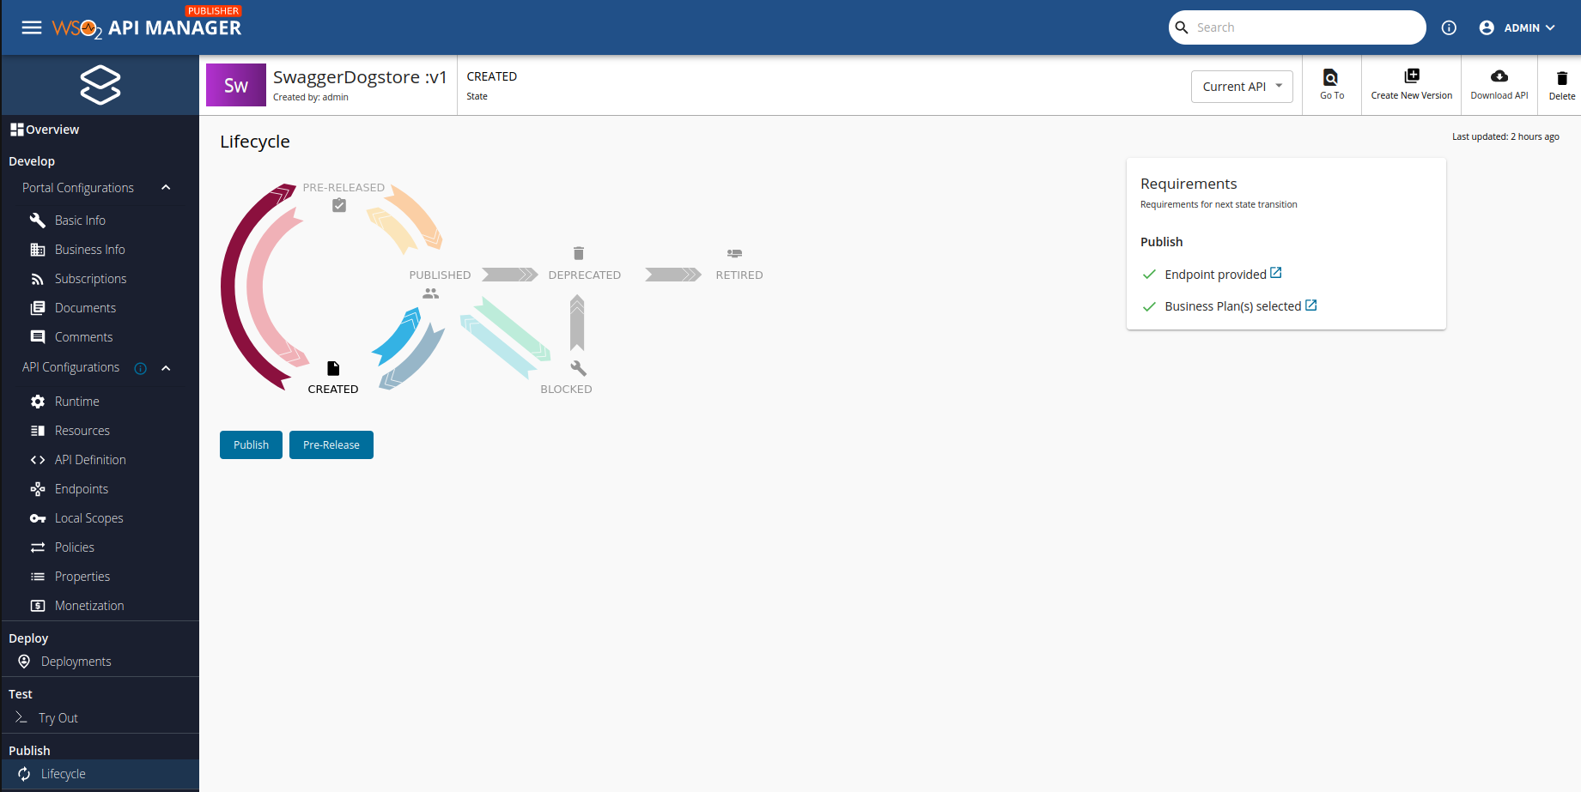
Task: Open Properties page
Action: click(82, 577)
